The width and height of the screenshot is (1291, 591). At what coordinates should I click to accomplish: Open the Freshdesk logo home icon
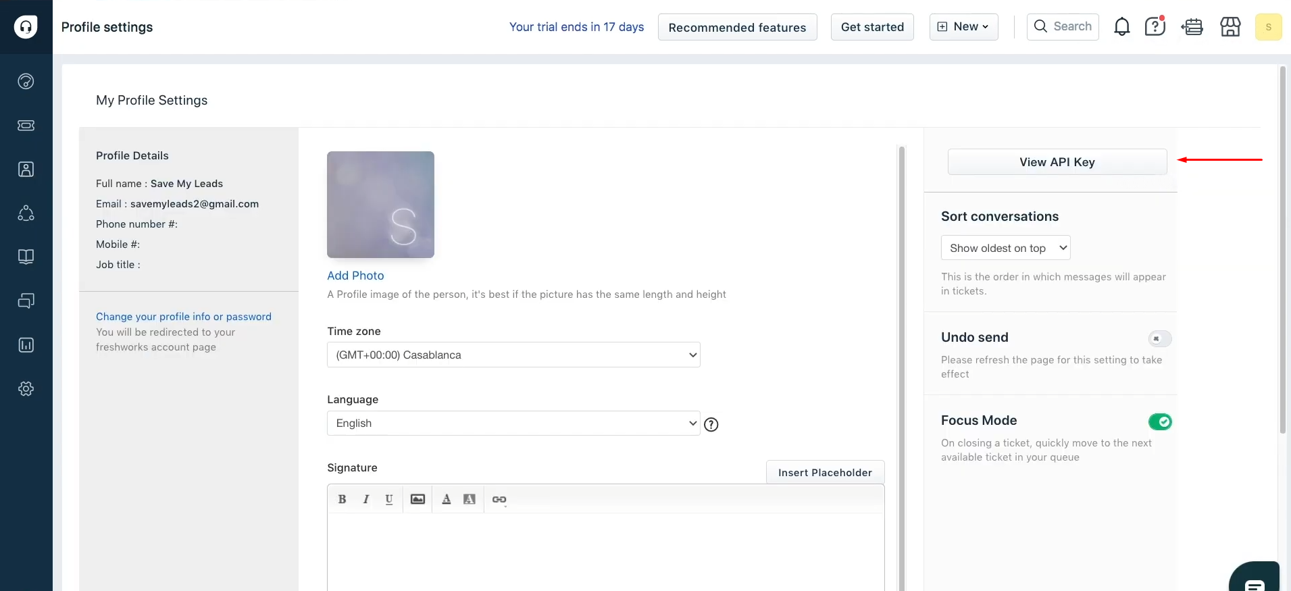[26, 27]
